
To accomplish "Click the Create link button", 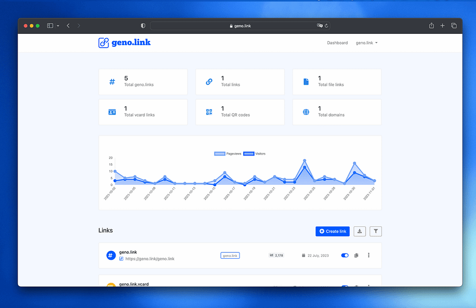I will coord(333,232).
